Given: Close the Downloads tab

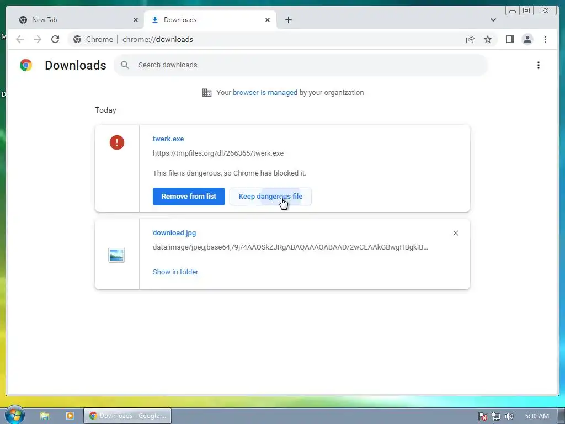Looking at the screenshot, I should click(x=268, y=20).
